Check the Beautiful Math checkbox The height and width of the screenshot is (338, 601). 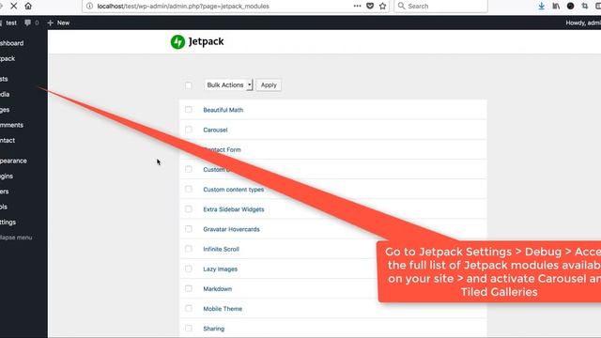click(188, 110)
